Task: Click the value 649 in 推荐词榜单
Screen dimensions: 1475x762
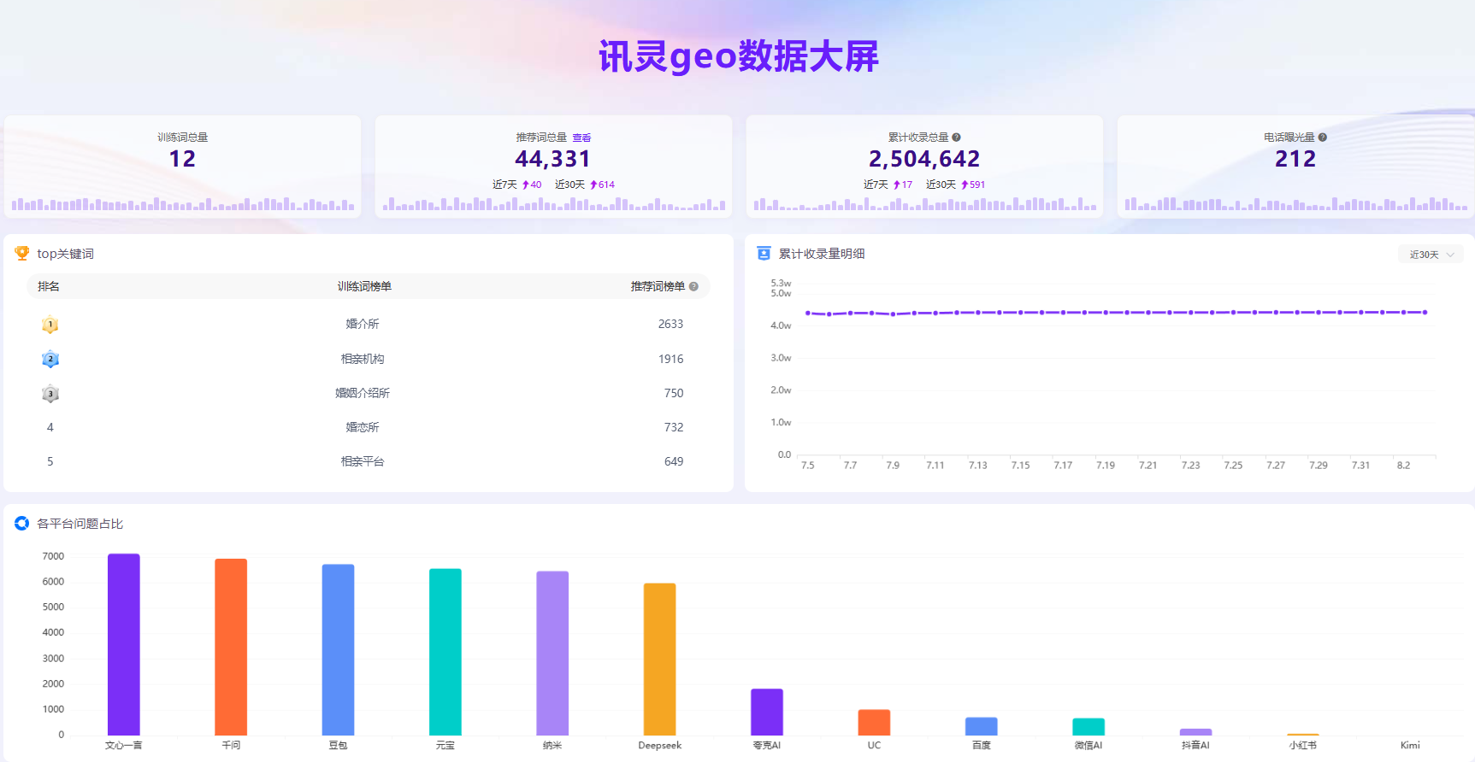Action: (674, 461)
